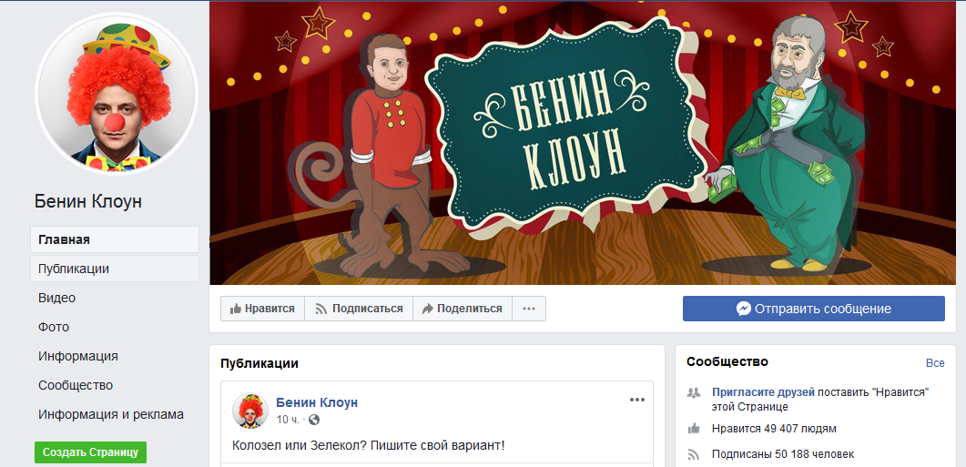The width and height of the screenshot is (966, 467).
Task: Click the 10 ч. post timestamp
Action: pyautogui.click(x=287, y=421)
